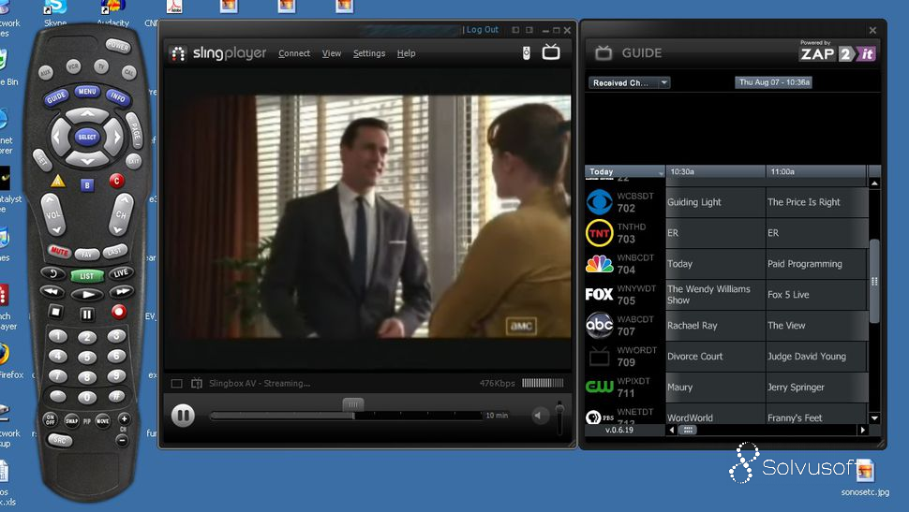Select Divorce Court listing

[x=715, y=357]
